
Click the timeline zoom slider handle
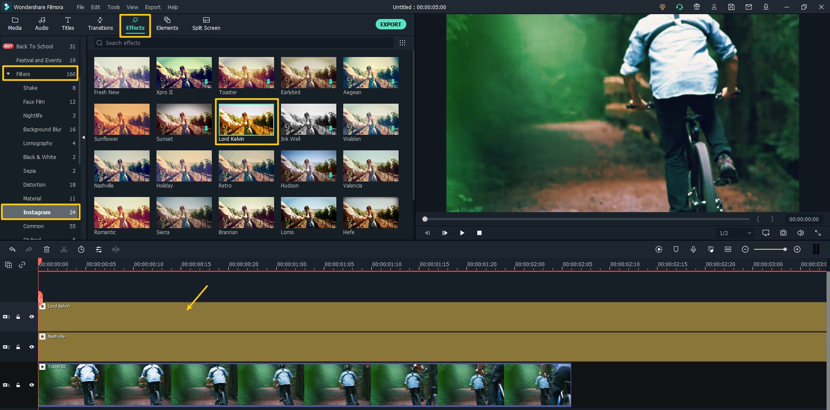point(785,249)
